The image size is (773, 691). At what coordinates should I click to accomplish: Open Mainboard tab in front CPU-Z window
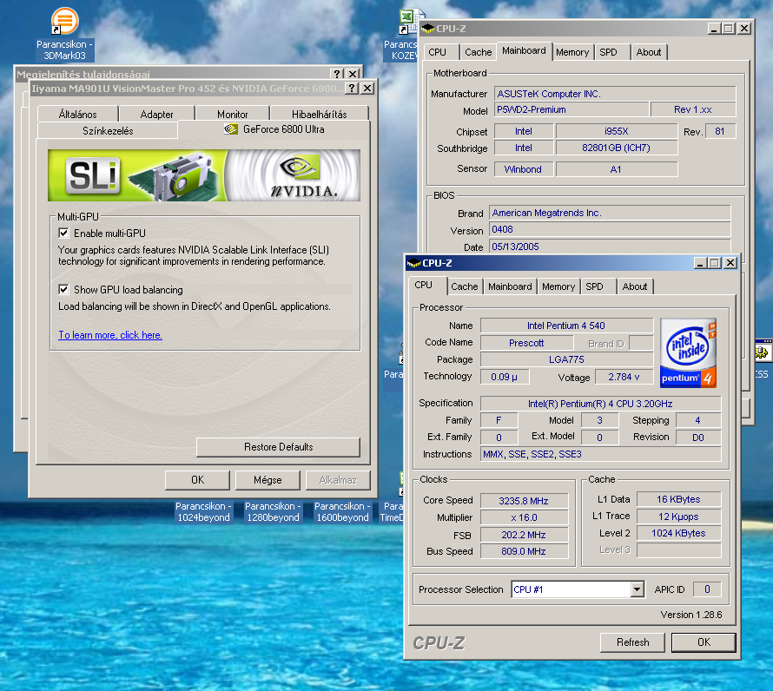[510, 286]
